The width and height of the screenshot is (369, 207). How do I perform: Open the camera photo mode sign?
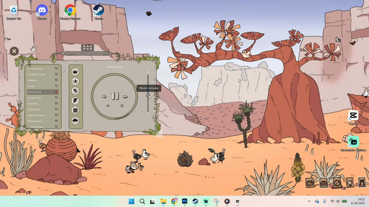pos(310,182)
